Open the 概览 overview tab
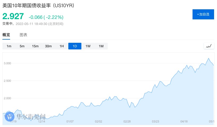 [6, 35]
